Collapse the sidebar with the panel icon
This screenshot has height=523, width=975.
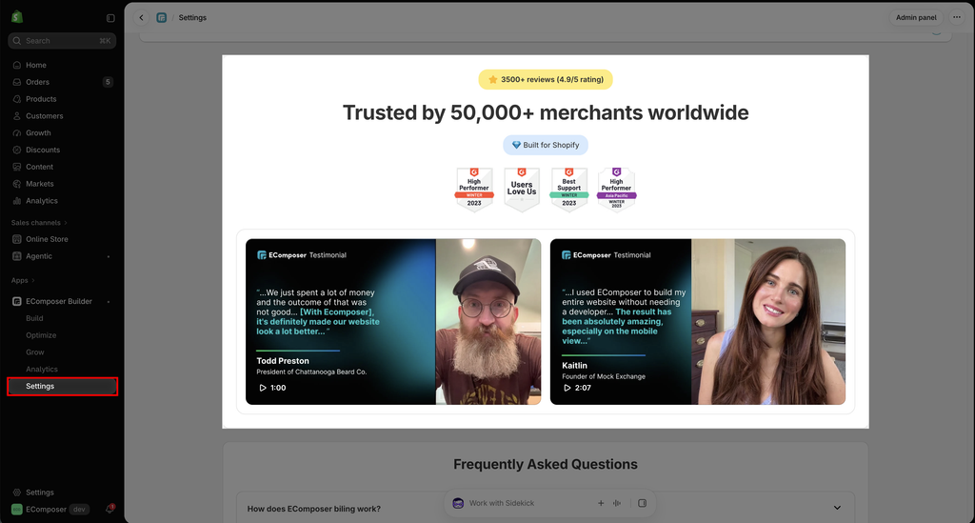coord(110,18)
